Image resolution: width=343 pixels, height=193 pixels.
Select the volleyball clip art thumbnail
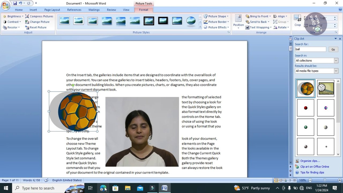[x=326, y=88]
